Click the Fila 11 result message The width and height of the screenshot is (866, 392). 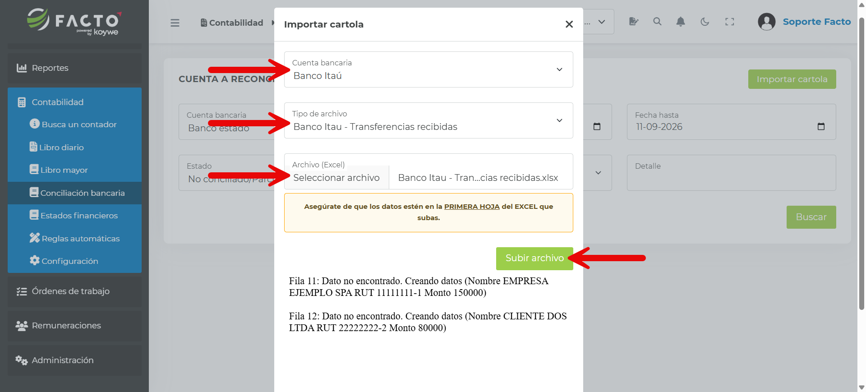(419, 287)
